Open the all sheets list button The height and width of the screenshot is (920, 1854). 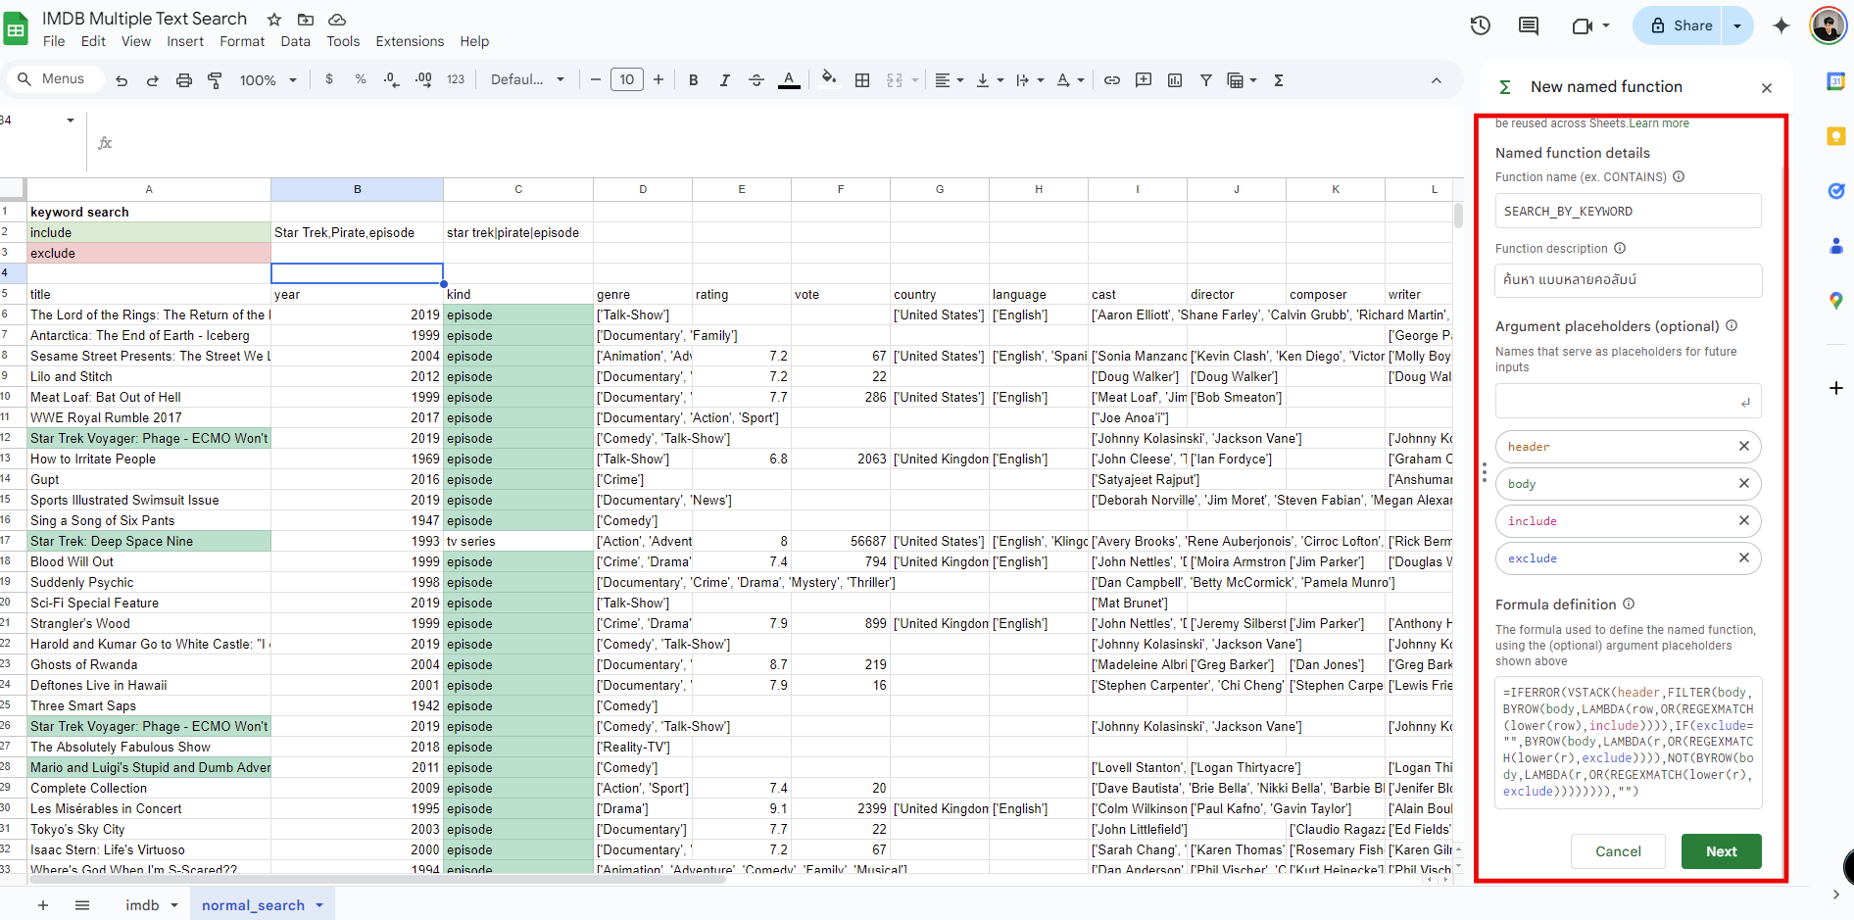(x=82, y=905)
